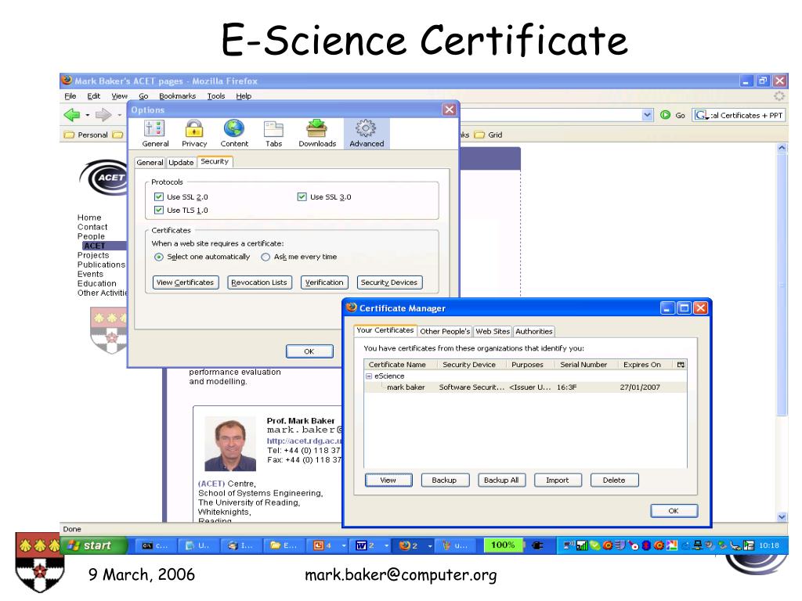Select the Your Certificates tab
The width and height of the screenshot is (802, 601).
click(x=385, y=330)
